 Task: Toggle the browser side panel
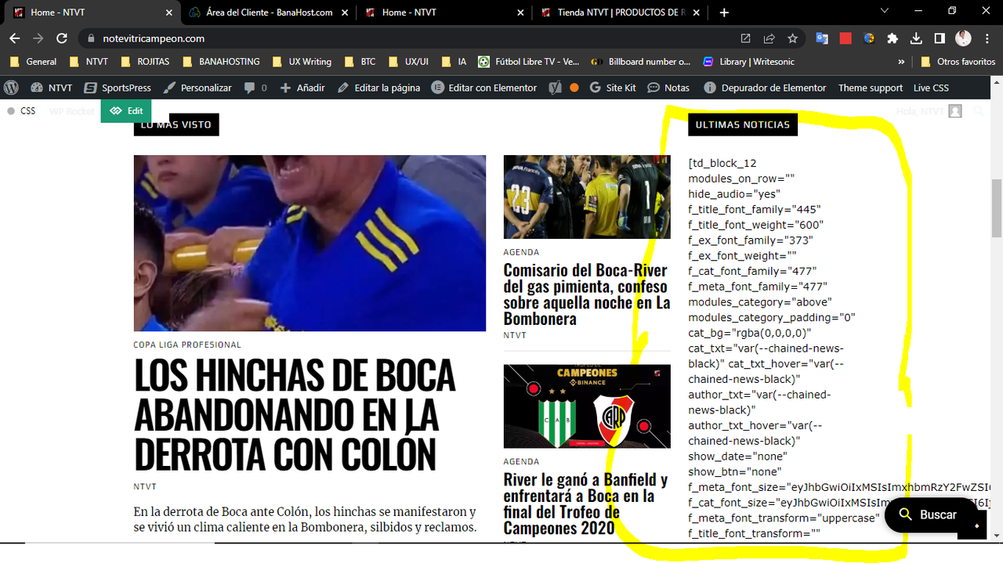point(940,38)
